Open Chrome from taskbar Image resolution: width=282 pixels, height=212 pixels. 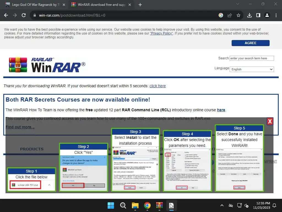(147, 205)
